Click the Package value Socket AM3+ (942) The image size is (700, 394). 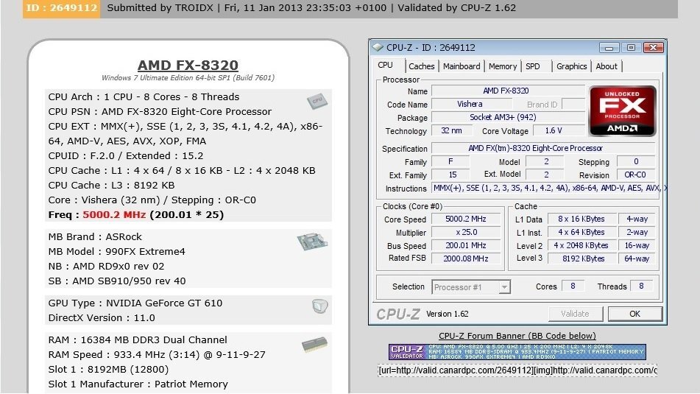508,118
